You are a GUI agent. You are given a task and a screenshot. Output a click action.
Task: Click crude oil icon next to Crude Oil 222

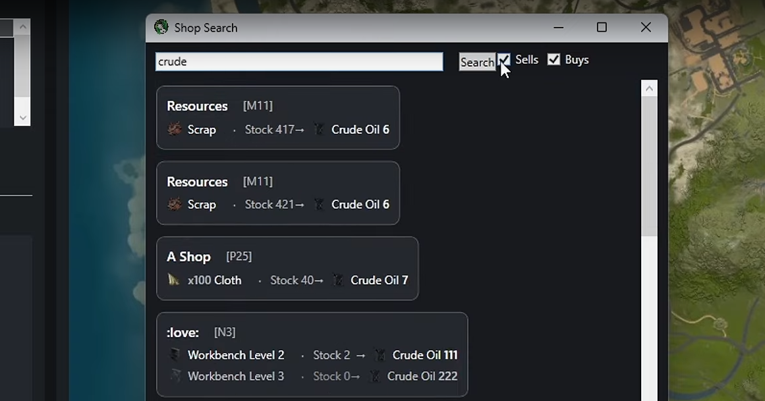coord(375,375)
